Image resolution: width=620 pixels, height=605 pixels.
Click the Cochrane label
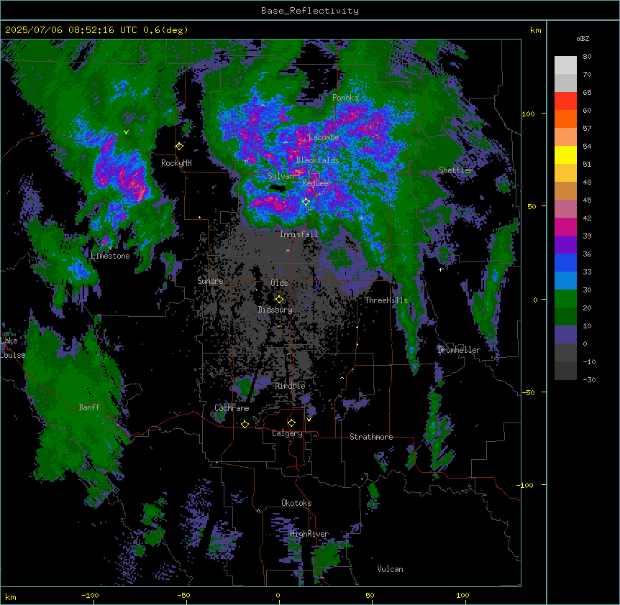(232, 408)
